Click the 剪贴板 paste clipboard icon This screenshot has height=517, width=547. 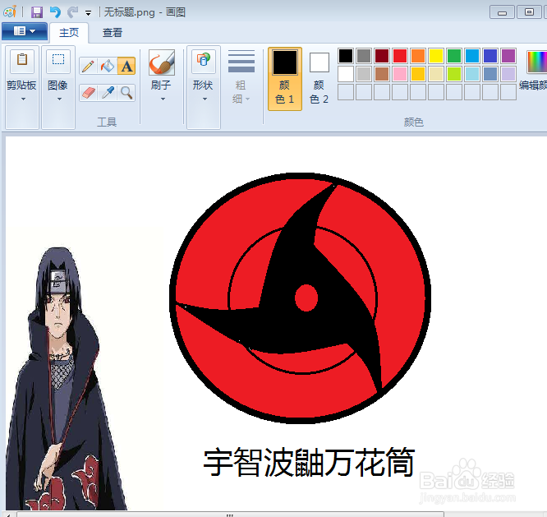22,61
